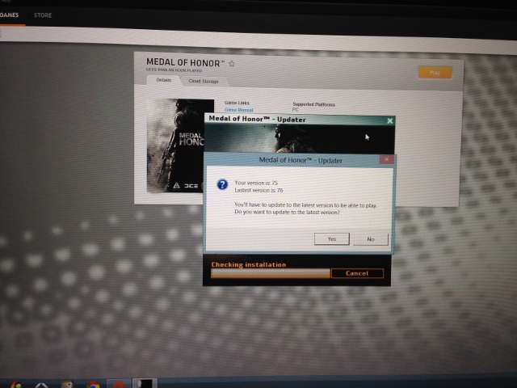Viewport: 517px width, 388px height.
Task: Open Google Chrome from the taskbar
Action: coord(93,385)
